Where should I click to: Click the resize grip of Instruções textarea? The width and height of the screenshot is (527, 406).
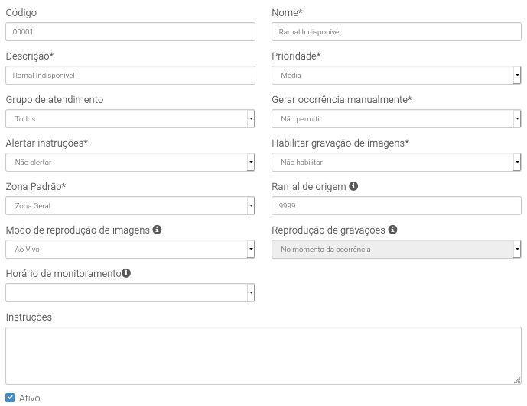pos(517,380)
